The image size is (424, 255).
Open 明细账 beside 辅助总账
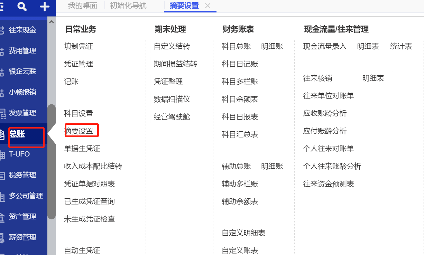click(272, 166)
